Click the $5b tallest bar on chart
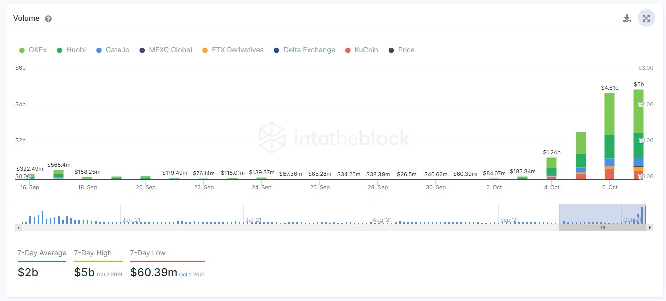This screenshot has width=666, height=301. point(638,134)
